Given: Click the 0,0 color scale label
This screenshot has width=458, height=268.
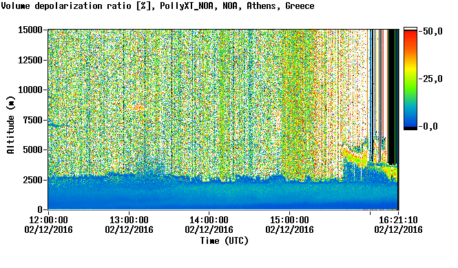Looking at the screenshot, I should pyautogui.click(x=430, y=126).
